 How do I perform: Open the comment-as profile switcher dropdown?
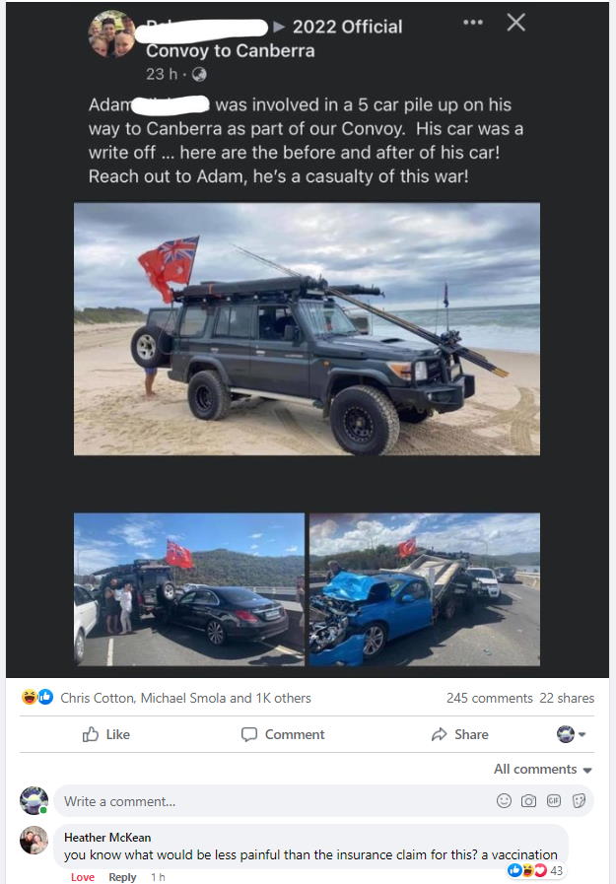click(572, 734)
